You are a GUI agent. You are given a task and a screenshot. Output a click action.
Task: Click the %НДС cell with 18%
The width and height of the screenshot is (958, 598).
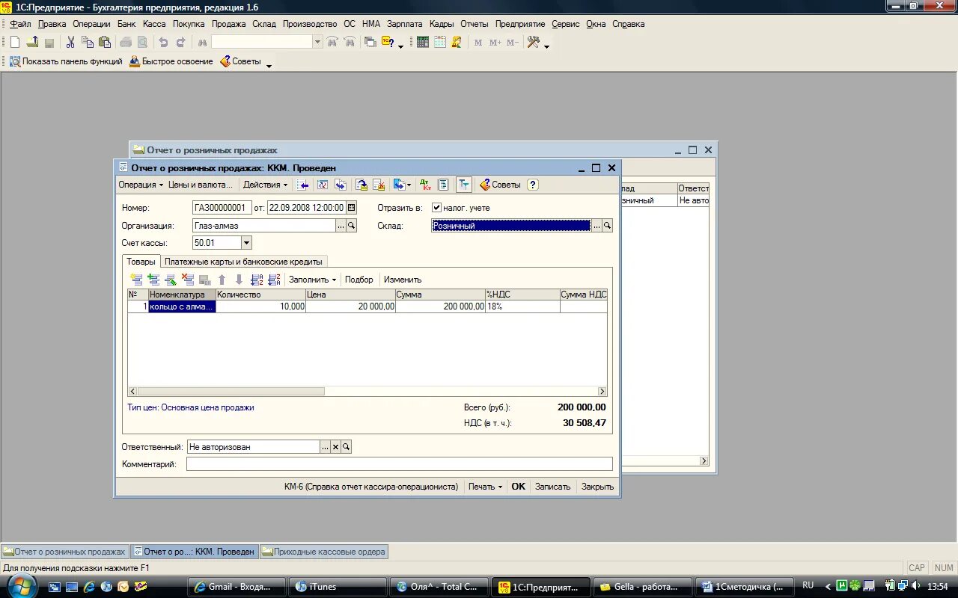coord(522,306)
